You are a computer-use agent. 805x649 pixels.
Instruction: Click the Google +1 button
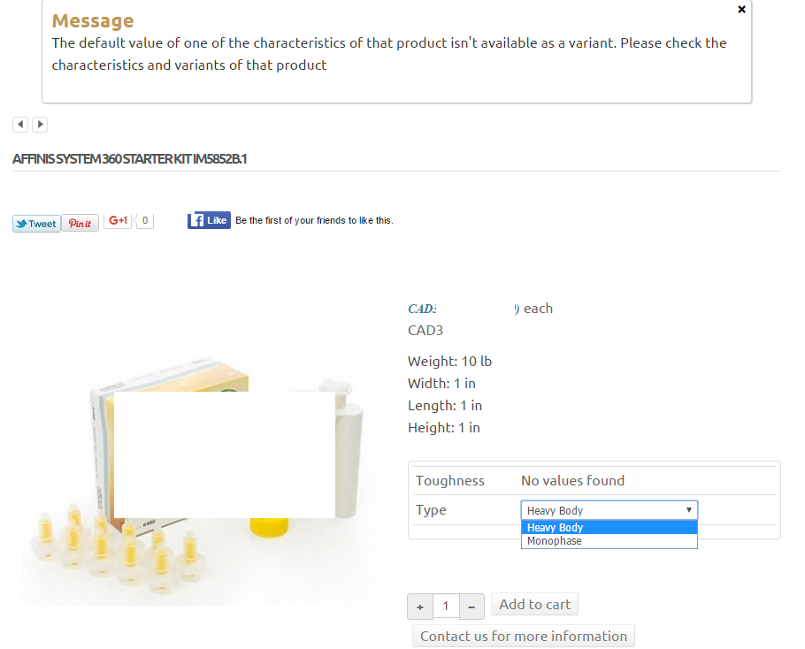118,221
